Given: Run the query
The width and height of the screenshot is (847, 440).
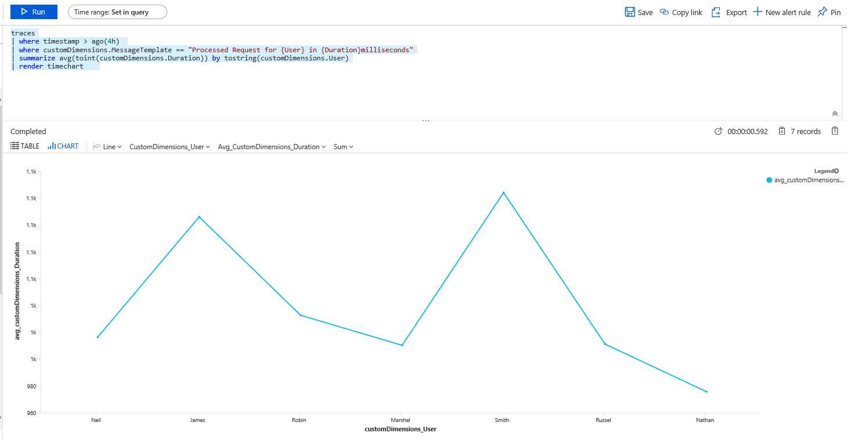Looking at the screenshot, I should 34,12.
